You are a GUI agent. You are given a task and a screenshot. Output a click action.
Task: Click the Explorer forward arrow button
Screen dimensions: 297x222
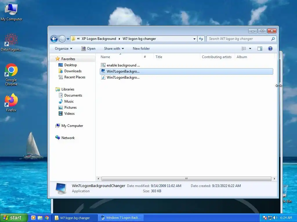pyautogui.click(x=62, y=39)
